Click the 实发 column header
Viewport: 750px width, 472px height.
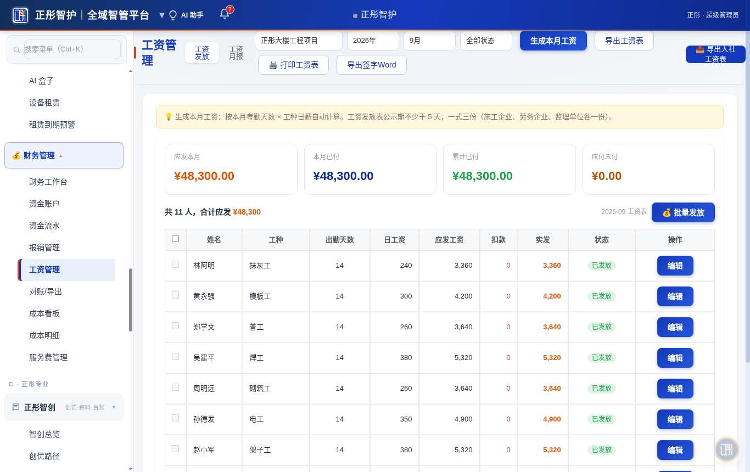(x=543, y=240)
